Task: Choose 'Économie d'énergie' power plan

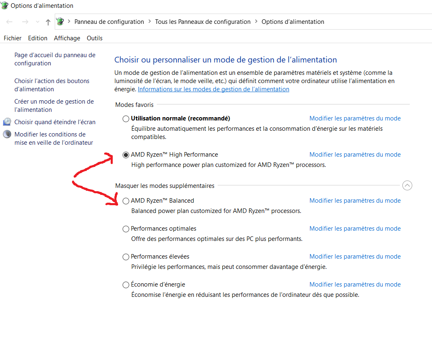Action: [x=125, y=285]
